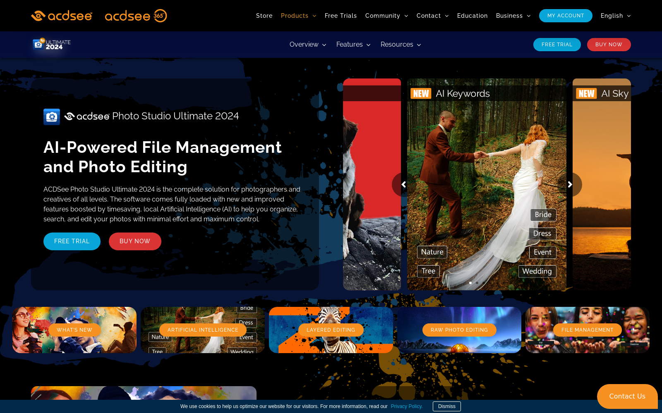The image size is (662, 413).
Task: Open the Artificial Intelligence feature card
Action: pos(203,330)
